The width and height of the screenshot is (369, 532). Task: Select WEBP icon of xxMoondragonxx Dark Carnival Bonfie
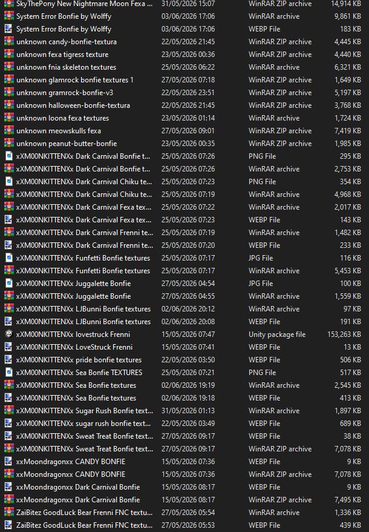(x=9, y=487)
